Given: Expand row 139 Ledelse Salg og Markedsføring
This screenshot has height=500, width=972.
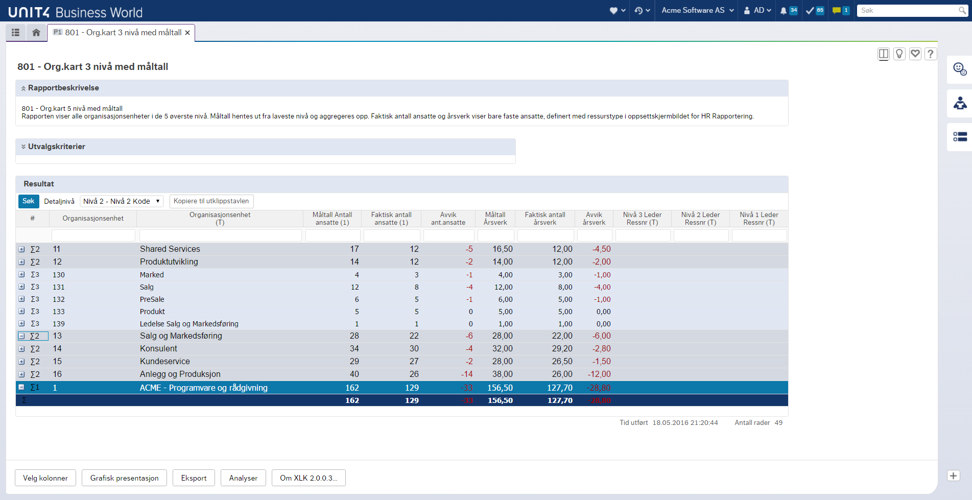Looking at the screenshot, I should coord(21,323).
